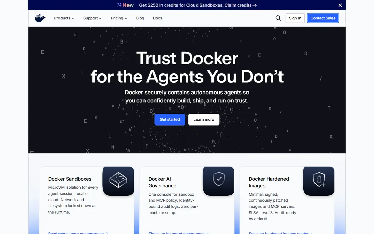
Task: Open Read more about our approach link
Action: (78, 233)
